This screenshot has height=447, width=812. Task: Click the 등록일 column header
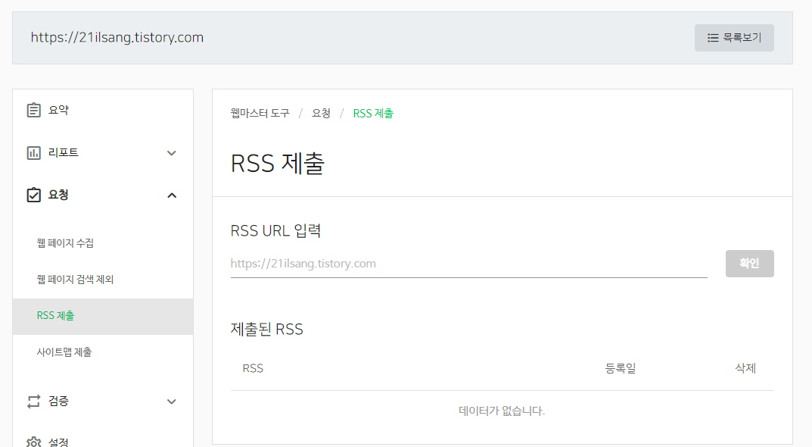(x=621, y=368)
